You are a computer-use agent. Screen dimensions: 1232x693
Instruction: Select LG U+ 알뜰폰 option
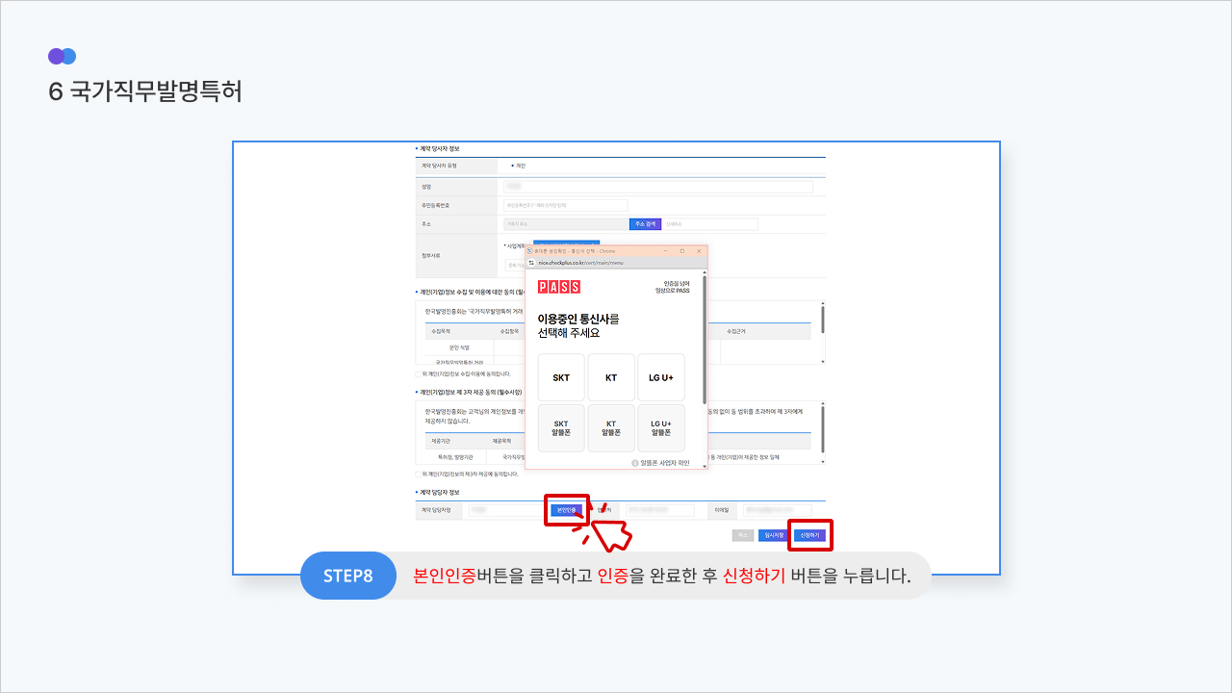pos(661,428)
